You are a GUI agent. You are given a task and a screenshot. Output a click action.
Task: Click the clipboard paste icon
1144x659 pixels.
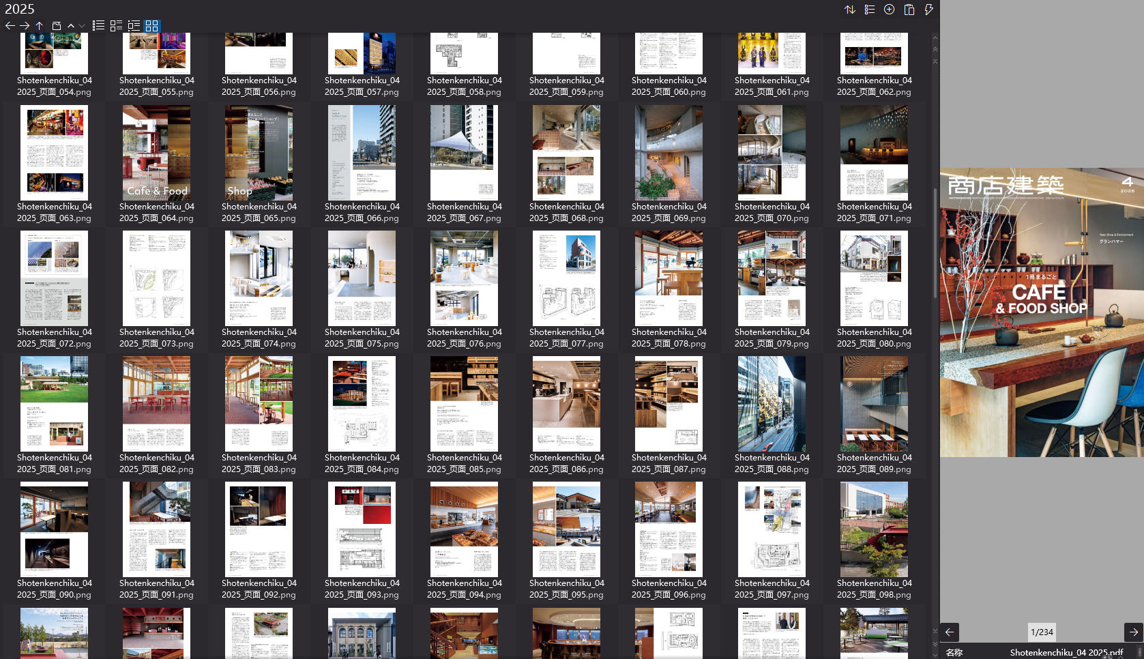click(x=909, y=10)
